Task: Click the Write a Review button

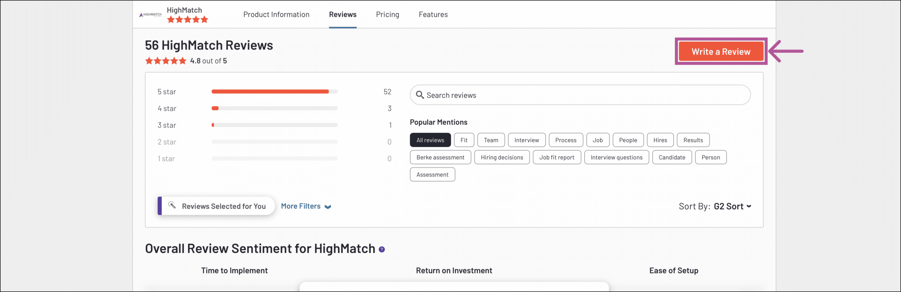Action: 720,52
